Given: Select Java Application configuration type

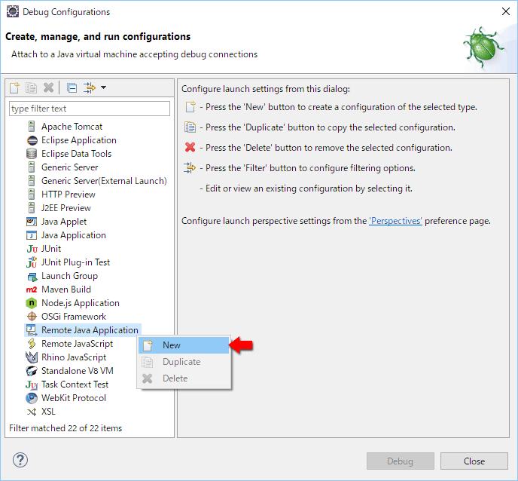Looking at the screenshot, I should [73, 235].
